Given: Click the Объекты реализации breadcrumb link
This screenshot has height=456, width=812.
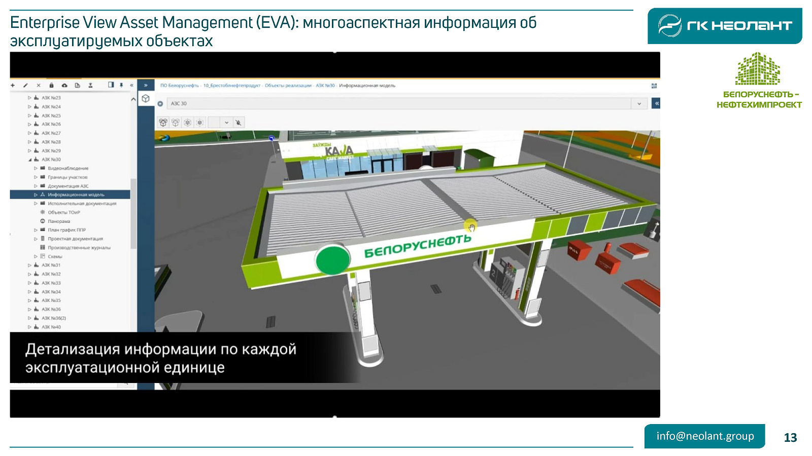Looking at the screenshot, I should [x=288, y=86].
